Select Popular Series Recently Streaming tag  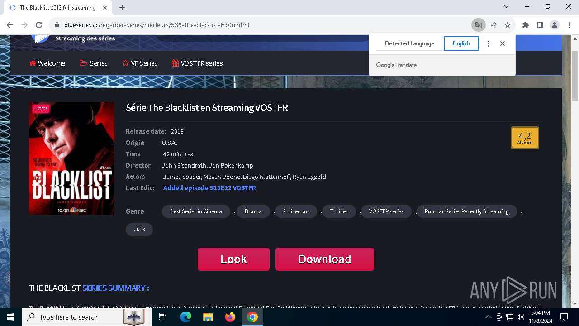[466, 211]
